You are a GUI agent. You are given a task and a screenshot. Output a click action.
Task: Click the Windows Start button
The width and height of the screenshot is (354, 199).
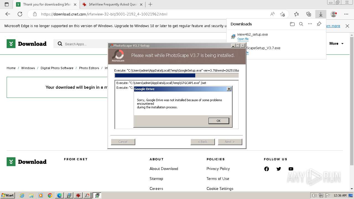[x=7, y=195]
